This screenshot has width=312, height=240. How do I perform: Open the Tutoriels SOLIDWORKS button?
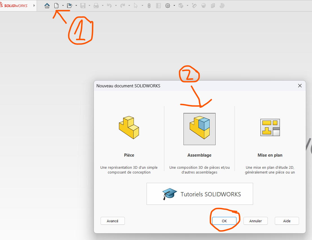200,194
